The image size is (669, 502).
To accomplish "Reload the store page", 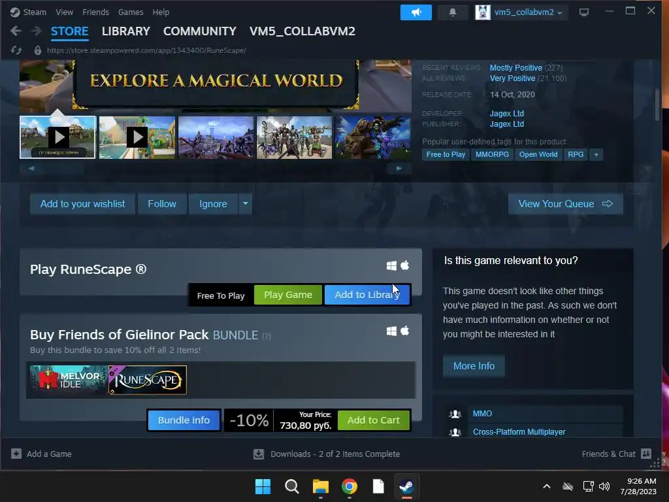I will pos(16,50).
